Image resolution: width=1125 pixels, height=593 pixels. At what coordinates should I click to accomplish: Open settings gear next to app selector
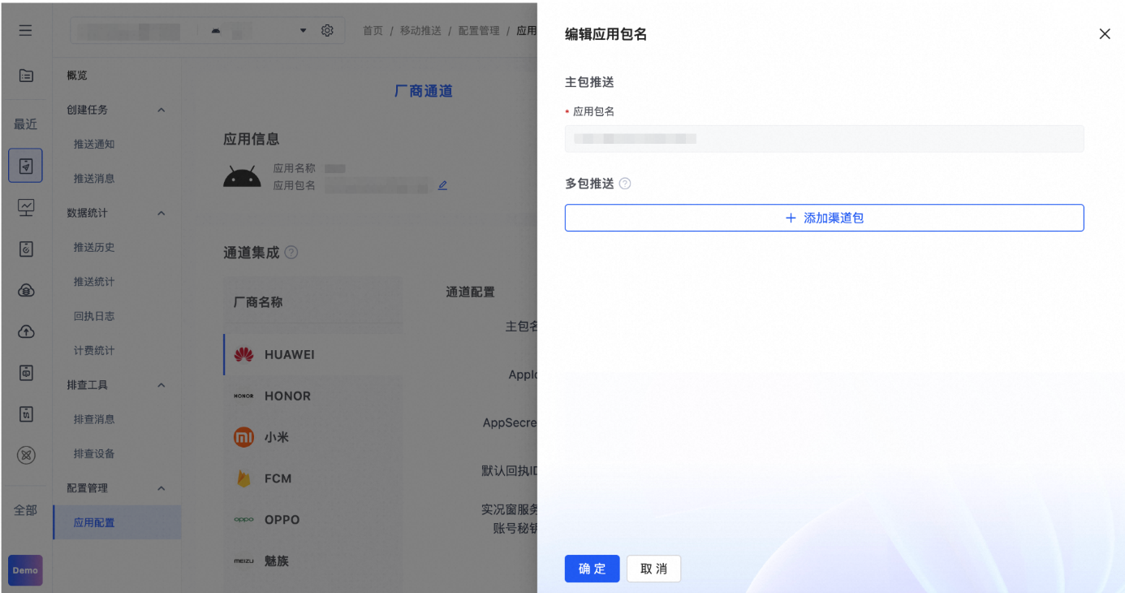point(327,30)
